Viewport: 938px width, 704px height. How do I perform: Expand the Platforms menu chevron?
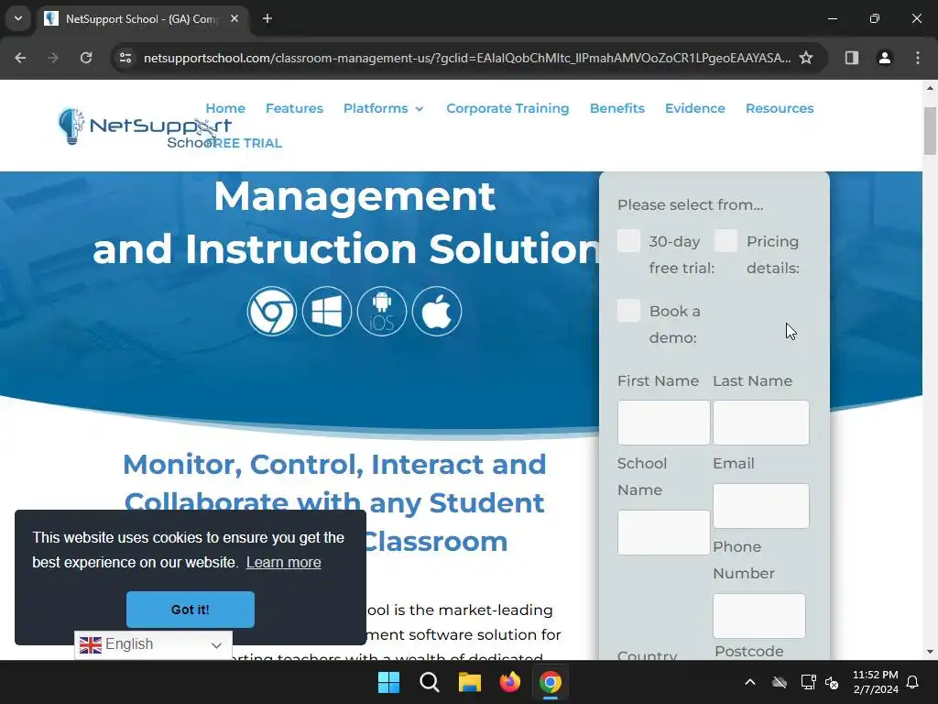[420, 109]
